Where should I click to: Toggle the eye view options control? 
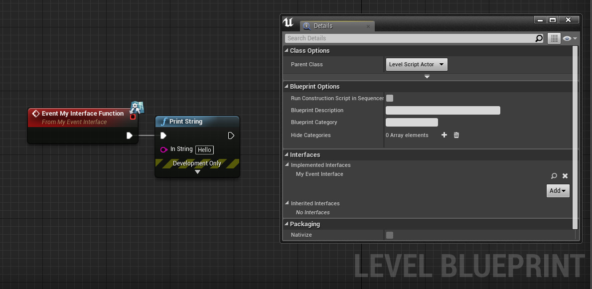(x=567, y=38)
